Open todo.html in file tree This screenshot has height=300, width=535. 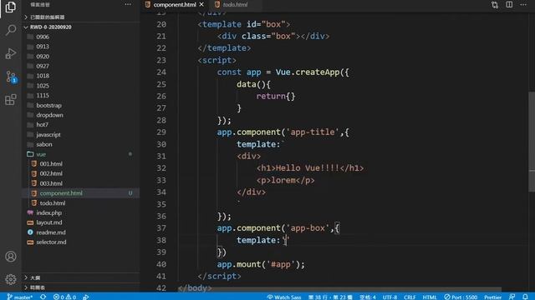81,203
